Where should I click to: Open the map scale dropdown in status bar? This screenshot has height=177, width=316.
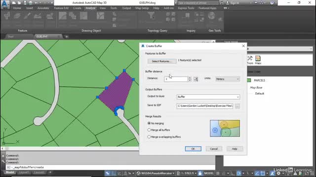[x=187, y=173]
